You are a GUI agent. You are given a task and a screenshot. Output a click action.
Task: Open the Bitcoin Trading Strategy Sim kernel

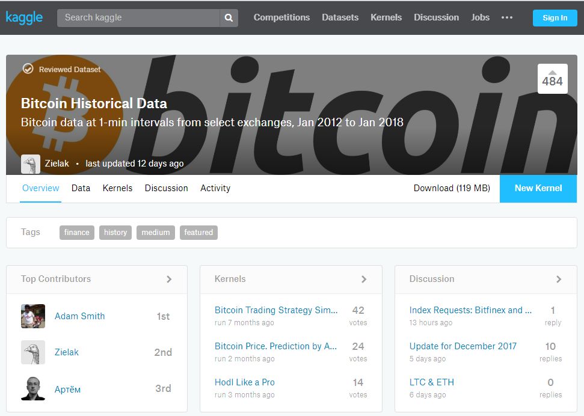pos(276,310)
